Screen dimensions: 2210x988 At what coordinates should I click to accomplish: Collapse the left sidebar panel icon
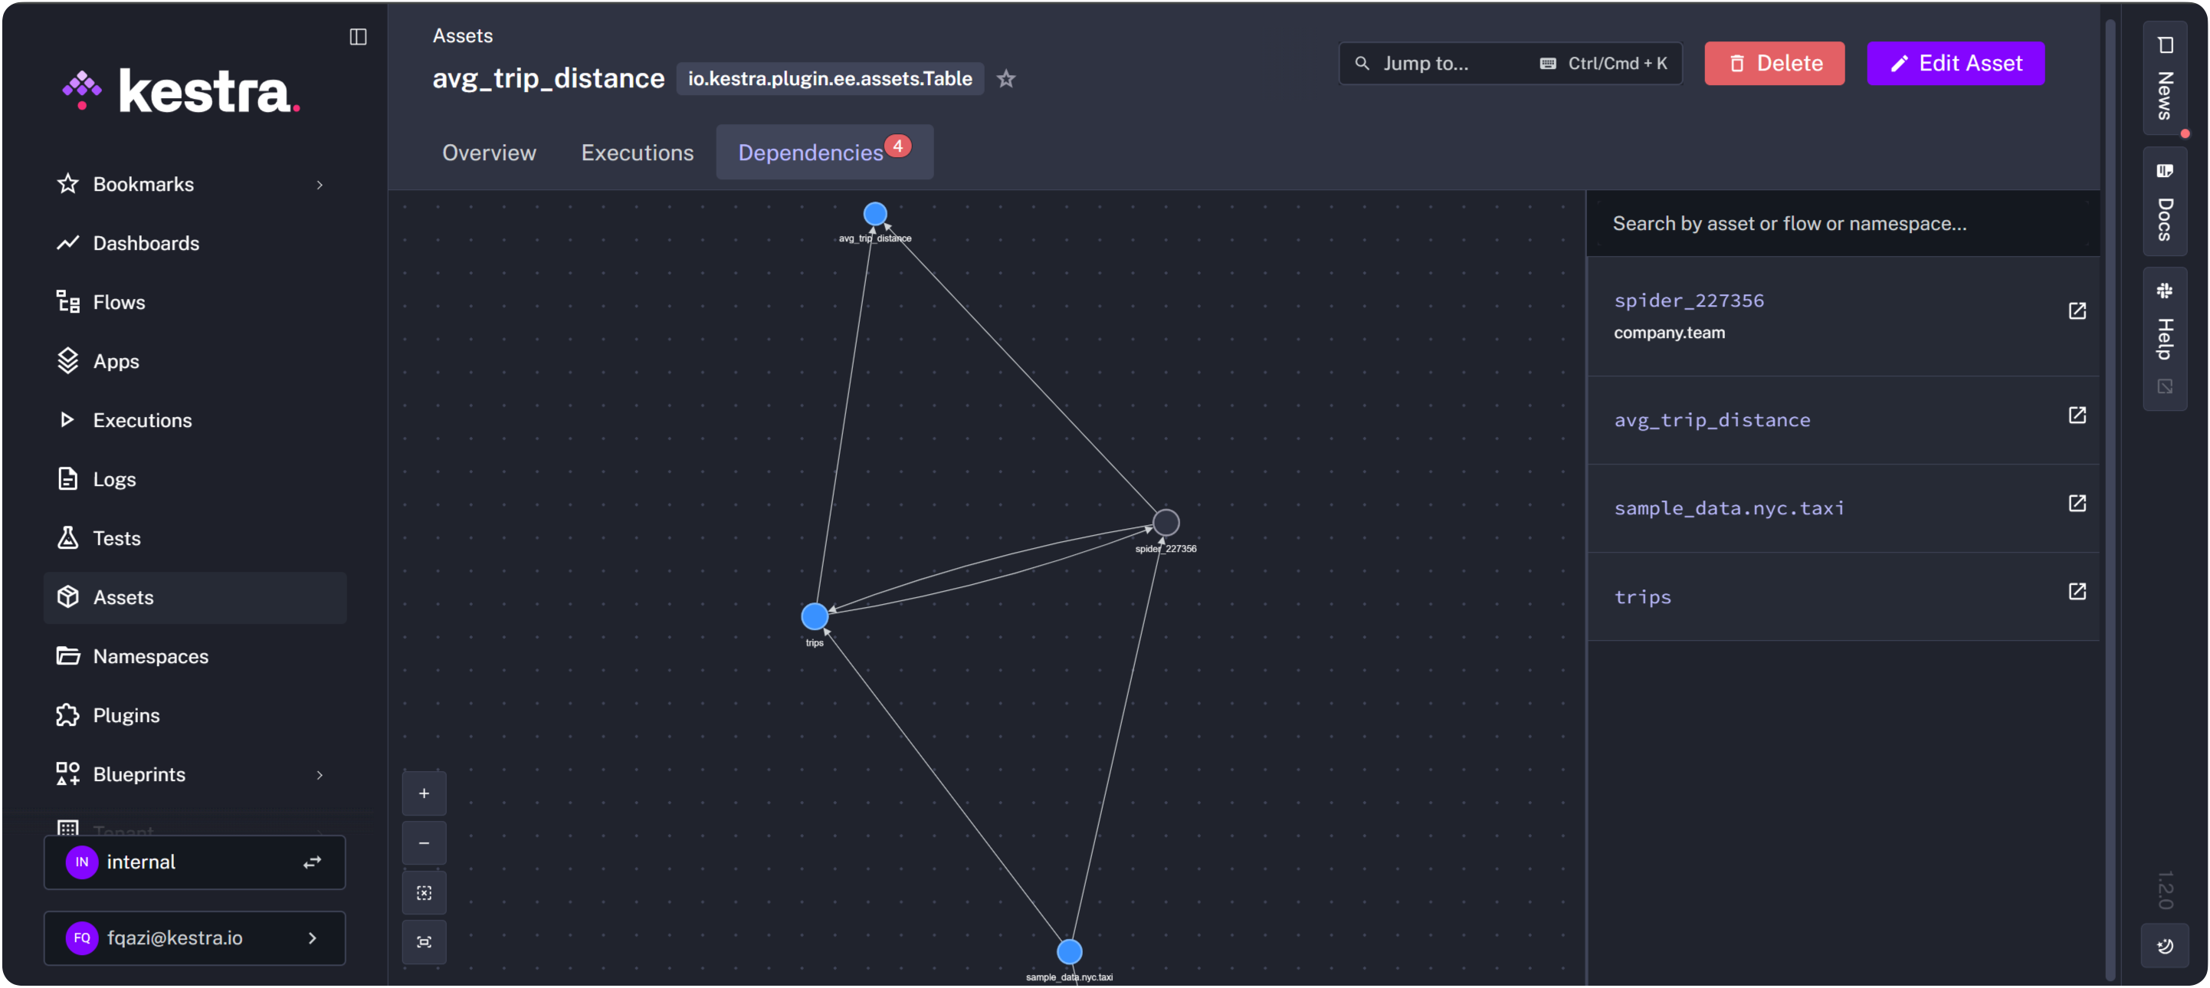(x=358, y=37)
